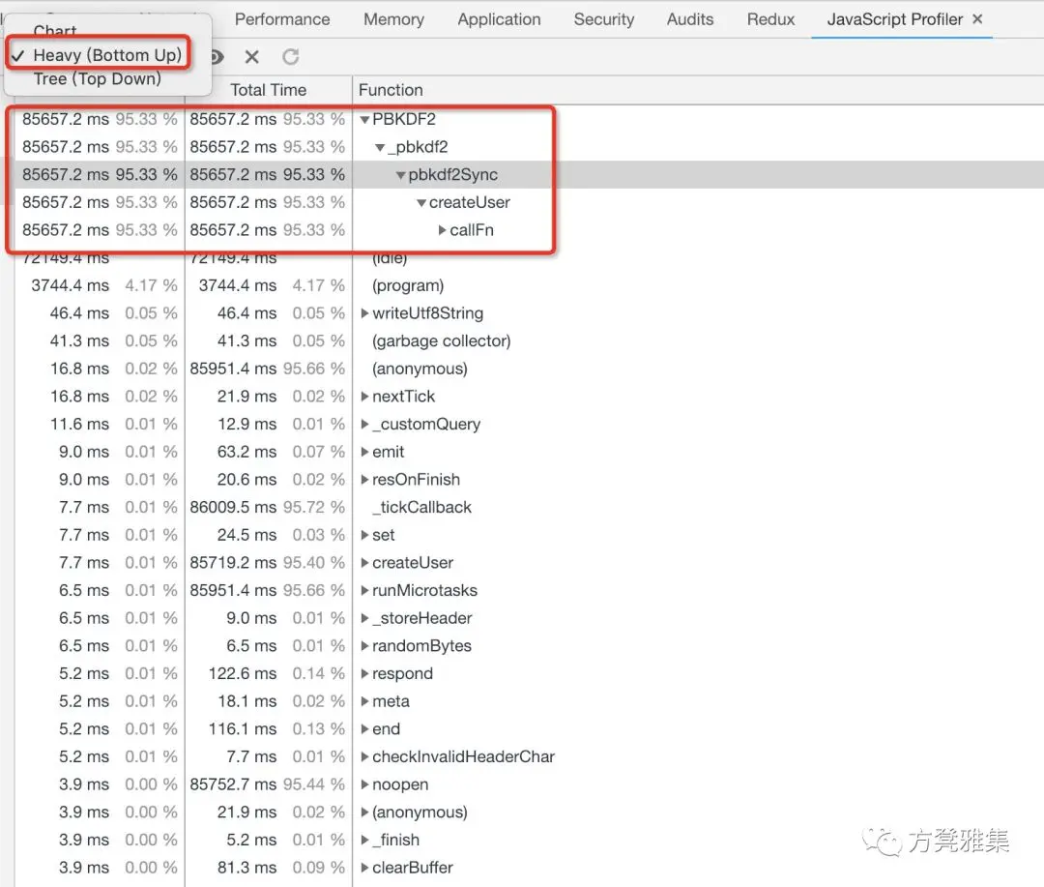Open the Security tab
This screenshot has width=1044, height=887.
tap(604, 19)
